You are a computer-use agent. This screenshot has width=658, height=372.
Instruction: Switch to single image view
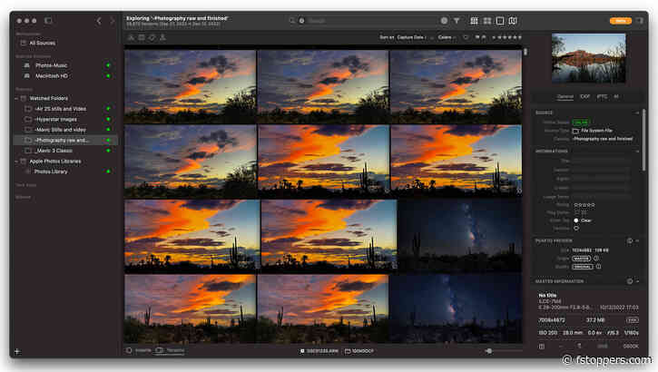point(500,21)
